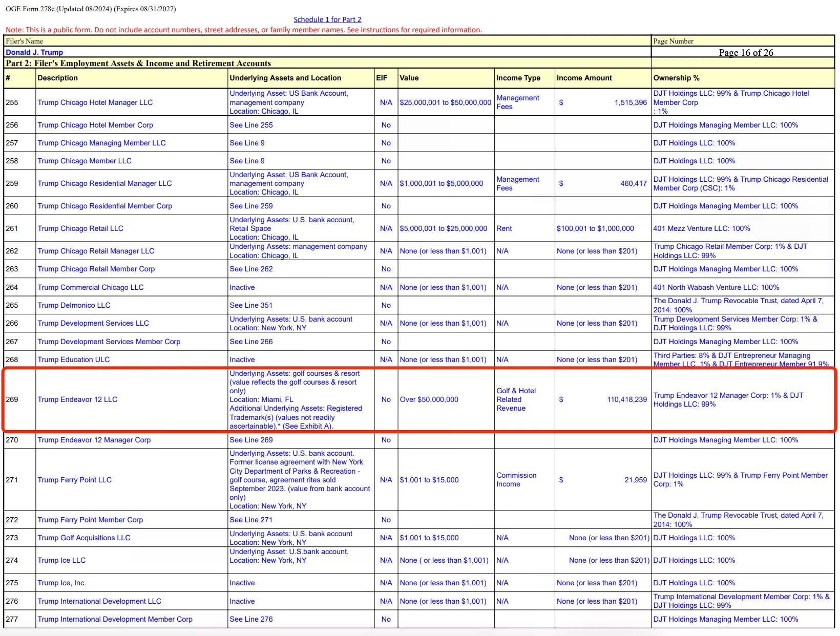Click the Page 16 of 26 field
840x636 pixels.
(745, 52)
